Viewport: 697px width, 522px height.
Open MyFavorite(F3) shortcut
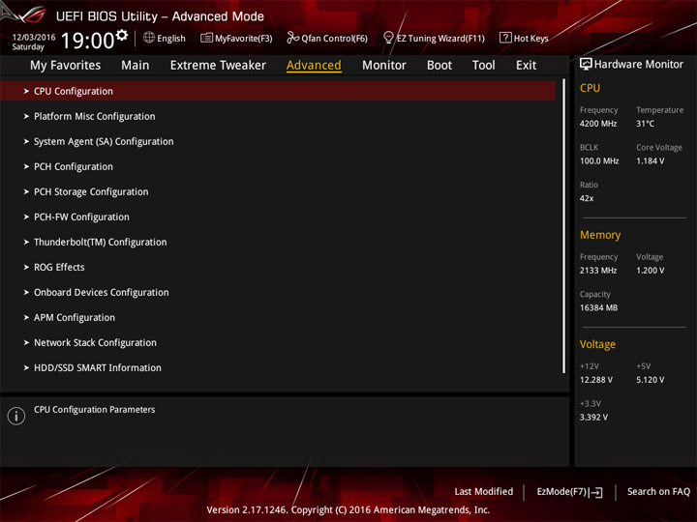coord(236,38)
